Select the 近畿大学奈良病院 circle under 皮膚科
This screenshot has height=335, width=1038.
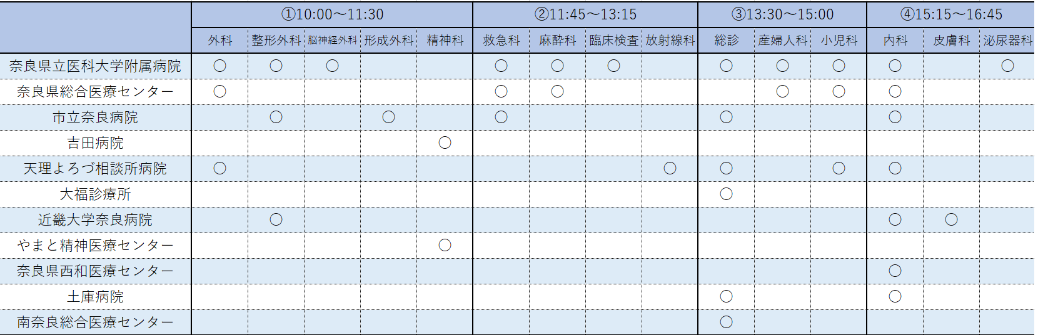[x=951, y=220]
